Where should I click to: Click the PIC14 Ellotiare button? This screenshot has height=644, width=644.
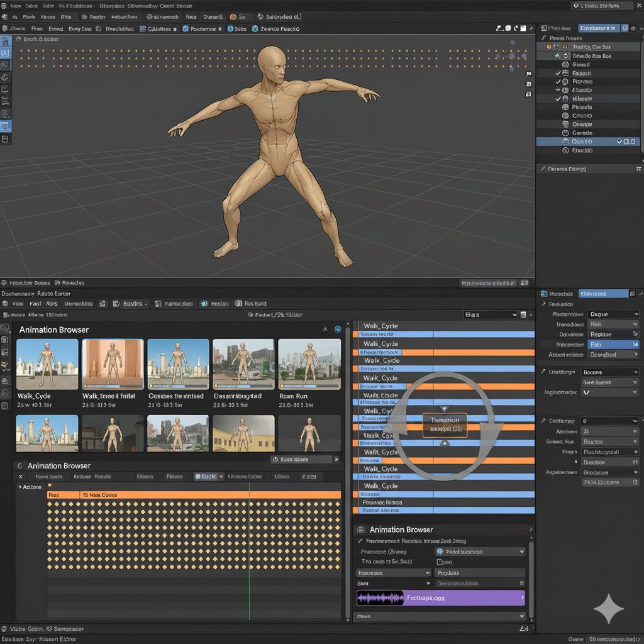610,482
